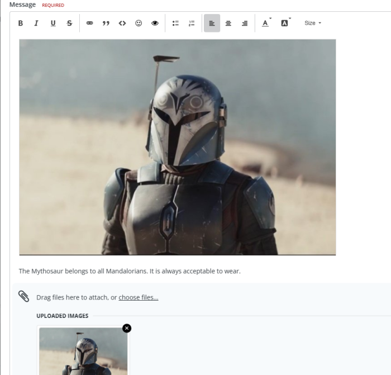
Task: Insert a bulleted list
Action: click(175, 23)
